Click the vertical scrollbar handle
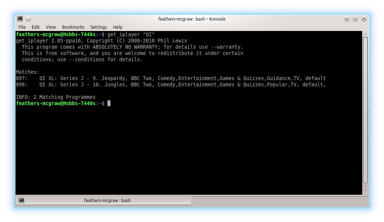 pos(365,110)
